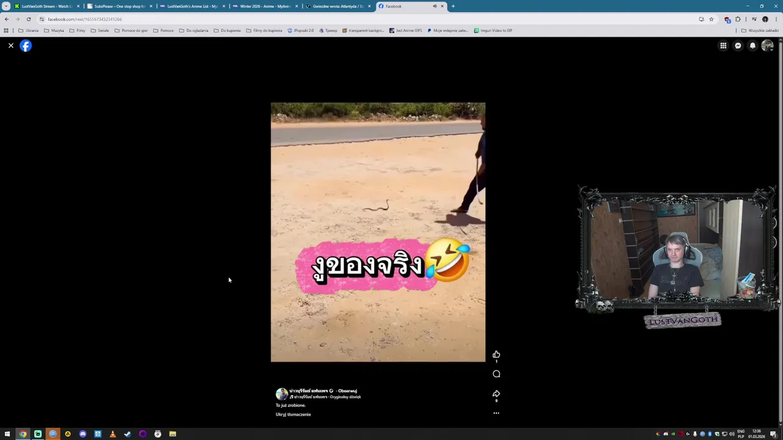Open the reel's three-dots options menu

[x=496, y=413]
